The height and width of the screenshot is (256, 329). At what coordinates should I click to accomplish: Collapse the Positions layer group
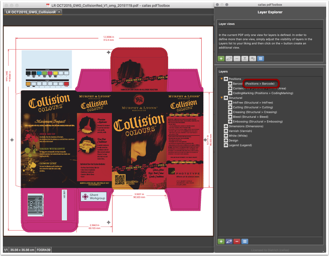(221, 79)
